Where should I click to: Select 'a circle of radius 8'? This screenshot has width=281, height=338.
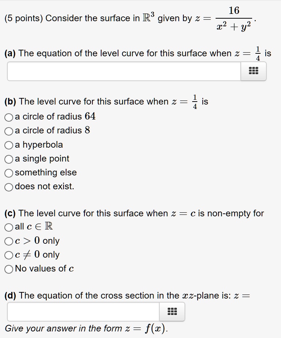[x=9, y=131]
